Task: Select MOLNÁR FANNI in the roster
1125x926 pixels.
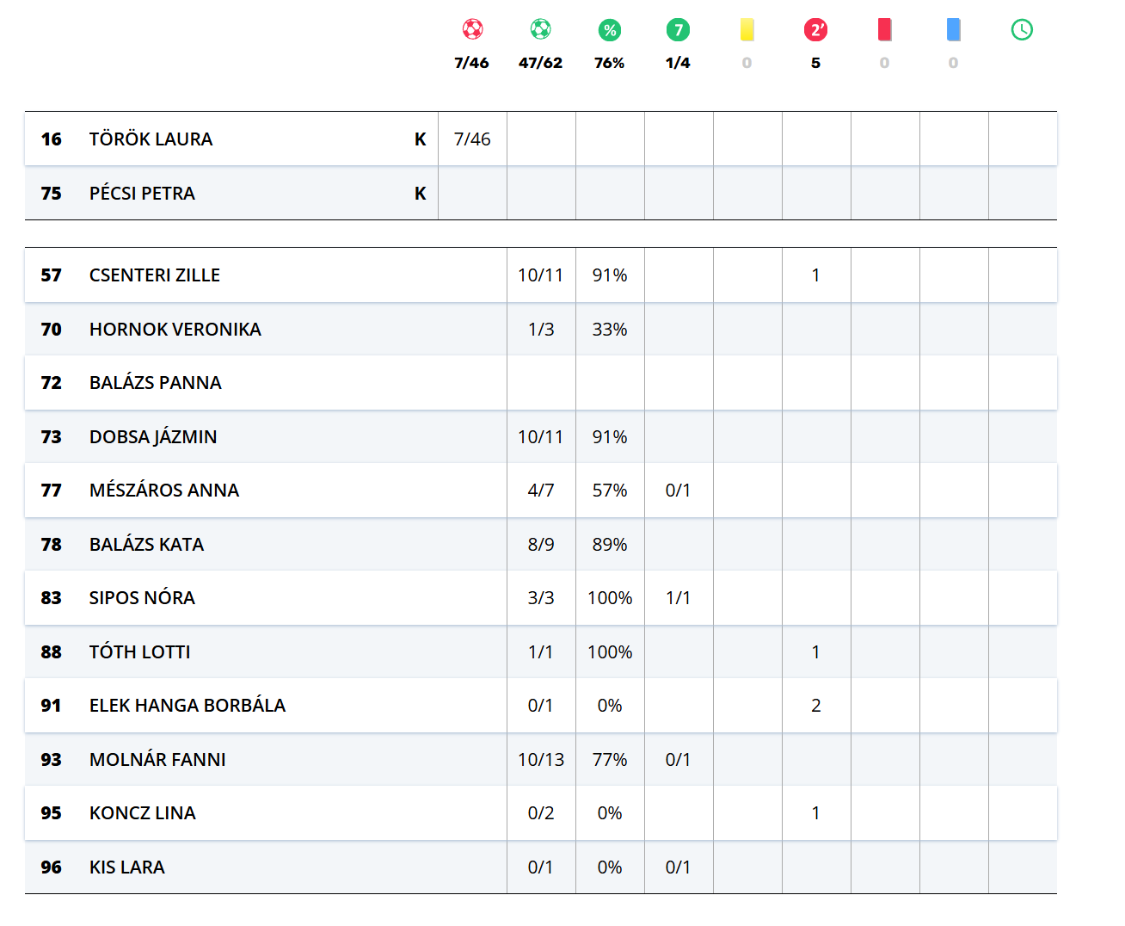Action: coord(157,760)
